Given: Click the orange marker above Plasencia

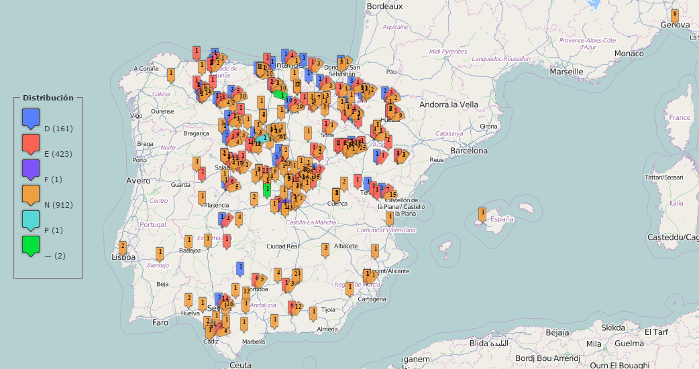Looking at the screenshot, I should [x=202, y=198].
